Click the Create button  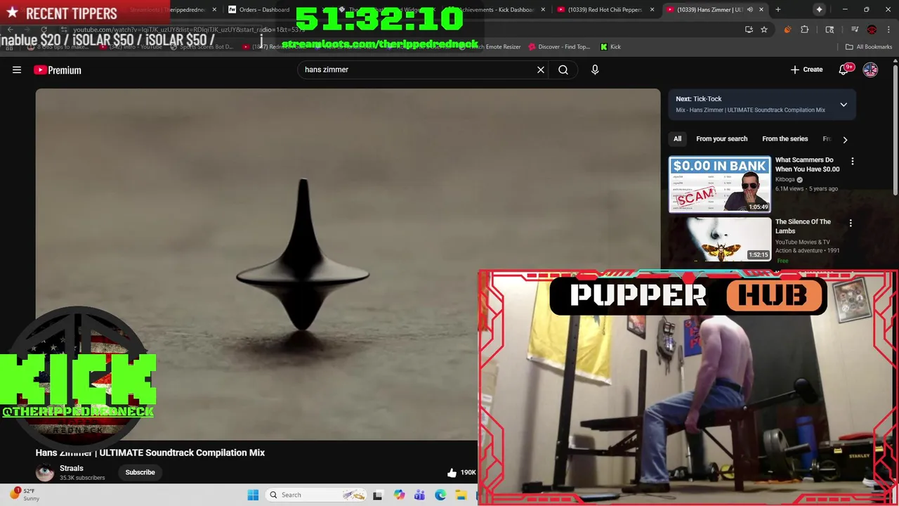(806, 70)
